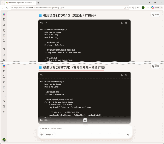Collapse the second Vba code block chevron
The width and height of the screenshot is (164, 144).
tap(46, 75)
